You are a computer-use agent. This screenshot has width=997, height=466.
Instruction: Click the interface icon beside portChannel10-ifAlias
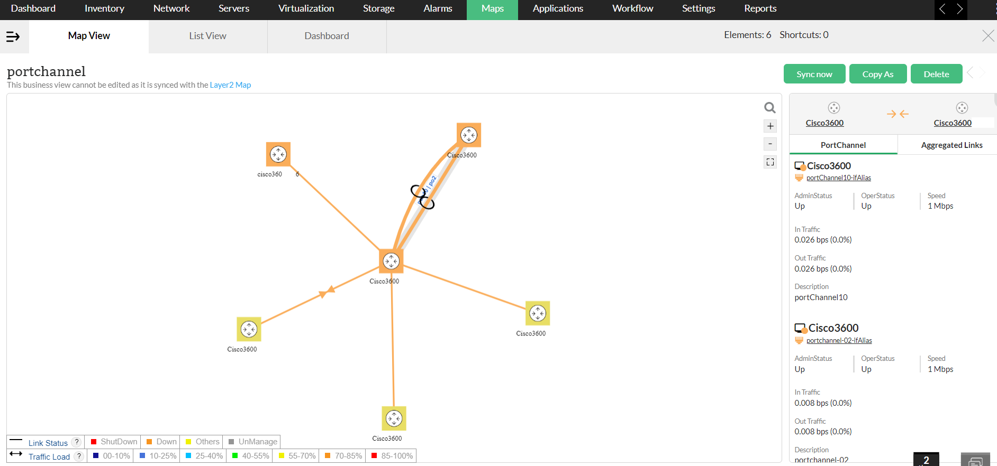[799, 178]
